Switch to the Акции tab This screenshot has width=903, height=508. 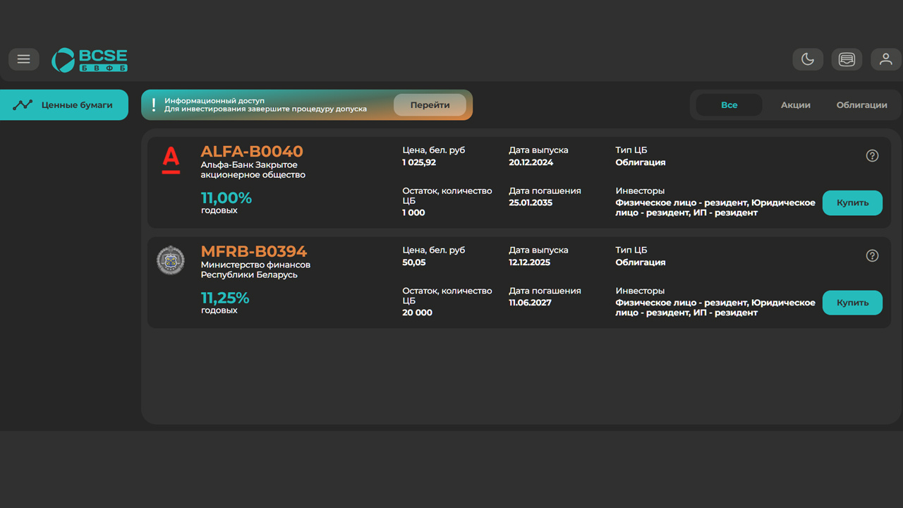pos(795,105)
